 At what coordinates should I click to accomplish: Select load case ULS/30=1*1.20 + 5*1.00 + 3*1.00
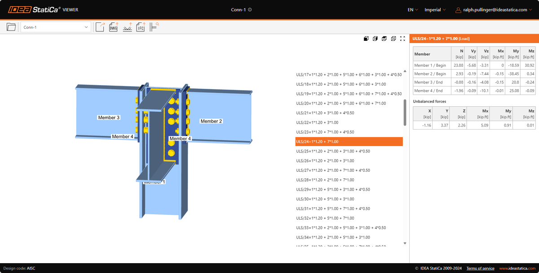(x=325, y=199)
